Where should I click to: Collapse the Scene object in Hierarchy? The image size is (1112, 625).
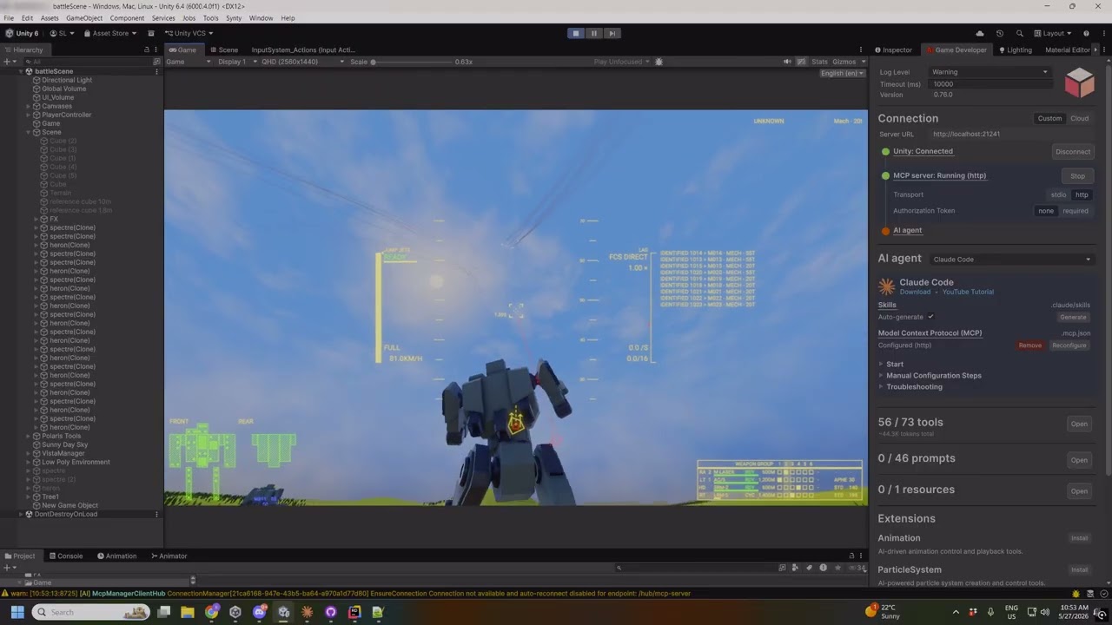(x=28, y=132)
